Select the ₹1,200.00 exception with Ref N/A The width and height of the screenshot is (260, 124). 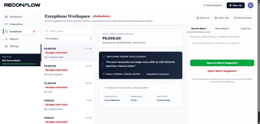(x=68, y=87)
